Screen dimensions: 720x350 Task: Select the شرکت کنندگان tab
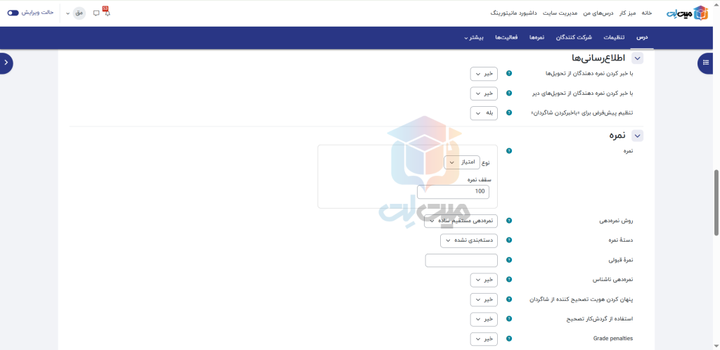[x=574, y=37]
